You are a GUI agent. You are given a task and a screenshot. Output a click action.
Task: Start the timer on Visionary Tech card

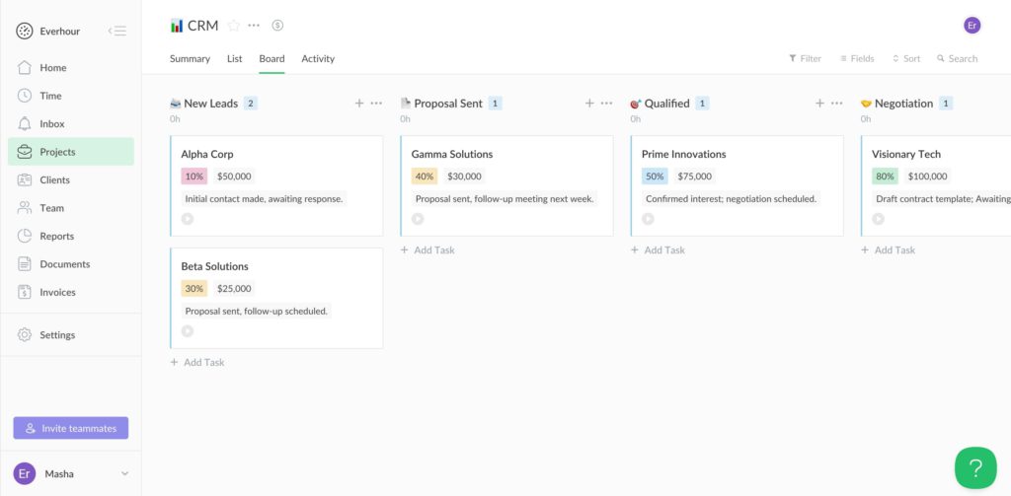click(878, 219)
